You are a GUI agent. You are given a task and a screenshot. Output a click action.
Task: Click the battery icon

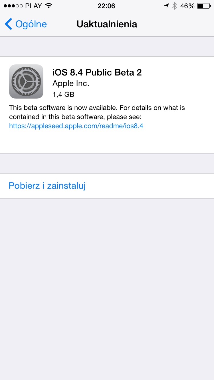[x=204, y=6]
